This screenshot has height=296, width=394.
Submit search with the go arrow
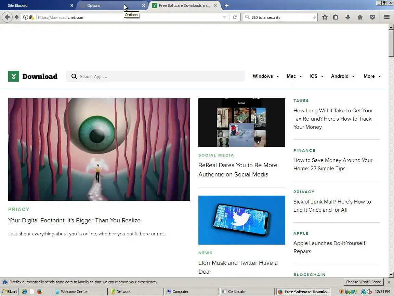tap(314, 17)
